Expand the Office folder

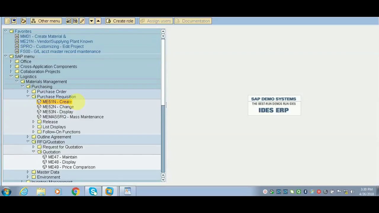tap(11, 62)
